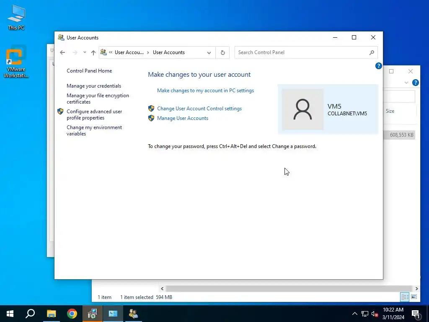
Task: Expand the address bar history dropdown
Action: [209, 52]
